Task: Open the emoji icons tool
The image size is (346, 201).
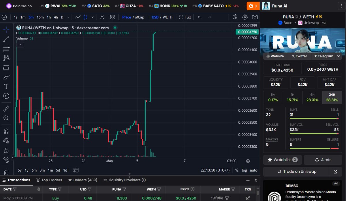Action: pos(6,96)
